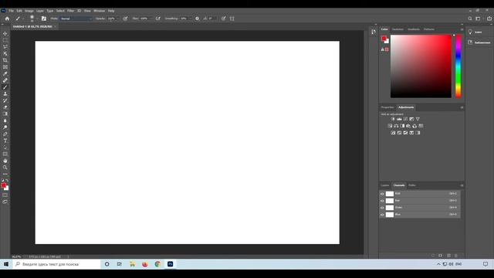Open the Brush Settings panel icon
The height and width of the screenshot is (278, 494).
(44, 19)
